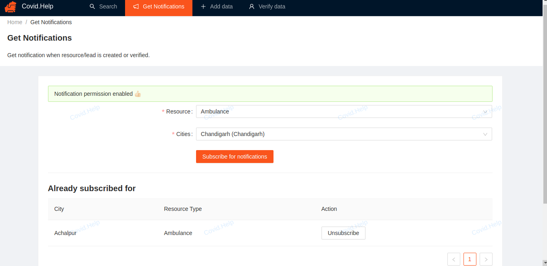Click the Search magnifier icon in navbar
Image resolution: width=547 pixels, height=266 pixels.
pyautogui.click(x=92, y=6)
